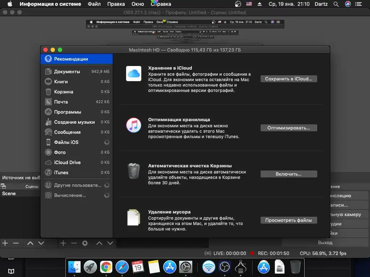Open Siri from the menu bar
The image size is (370, 277).
(x=348, y=4)
